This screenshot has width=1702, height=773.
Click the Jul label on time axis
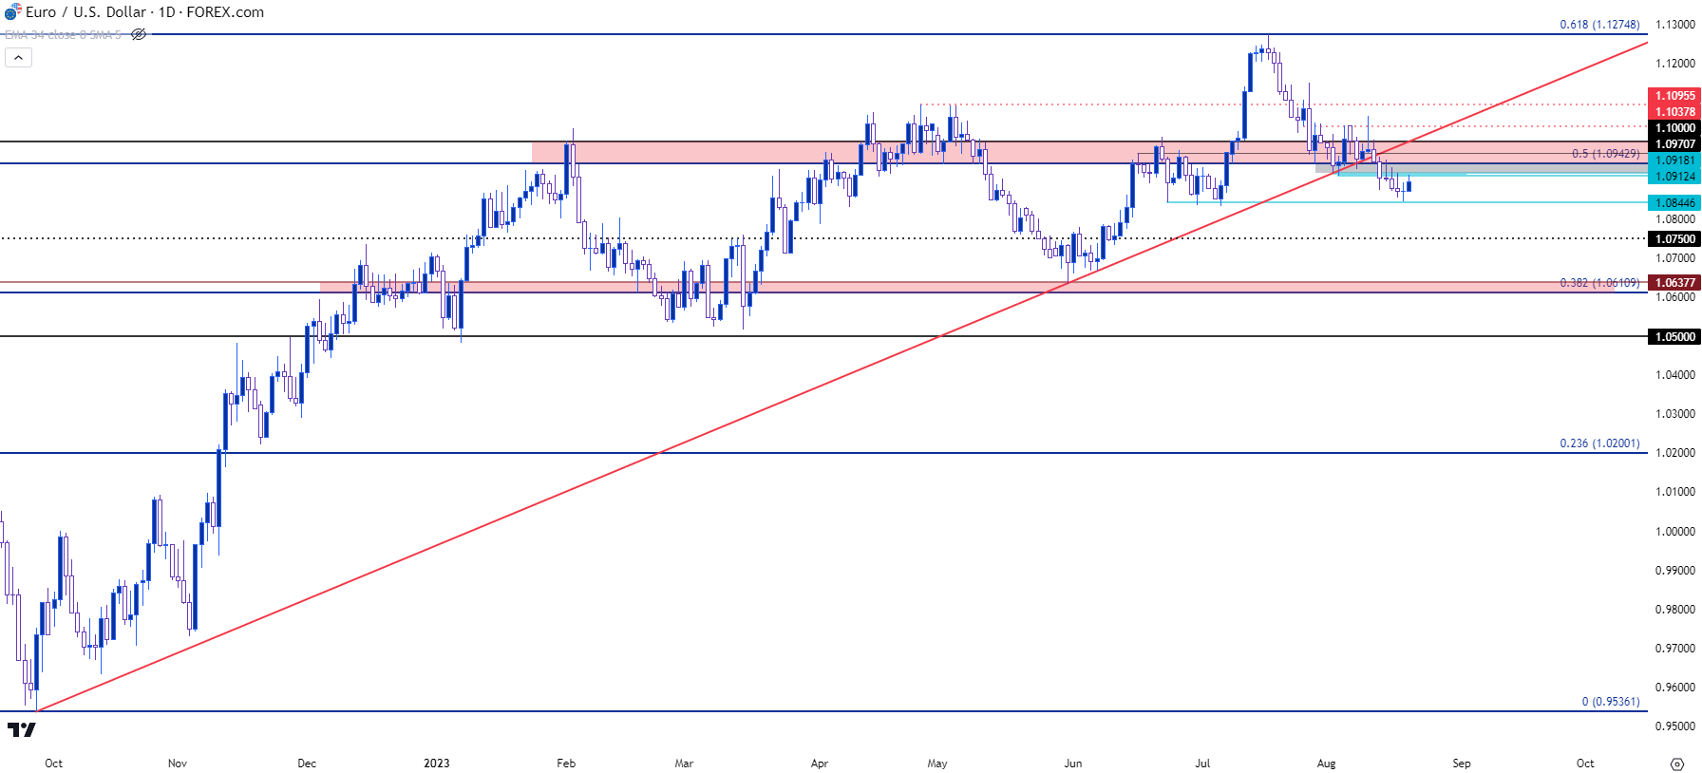coord(1202,764)
